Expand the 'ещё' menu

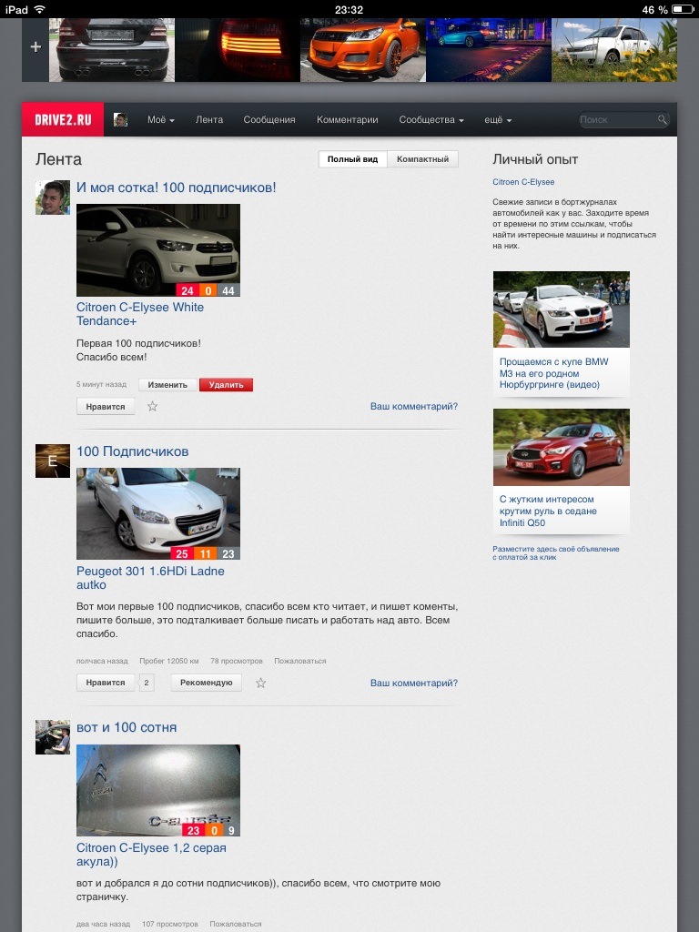[x=498, y=119]
